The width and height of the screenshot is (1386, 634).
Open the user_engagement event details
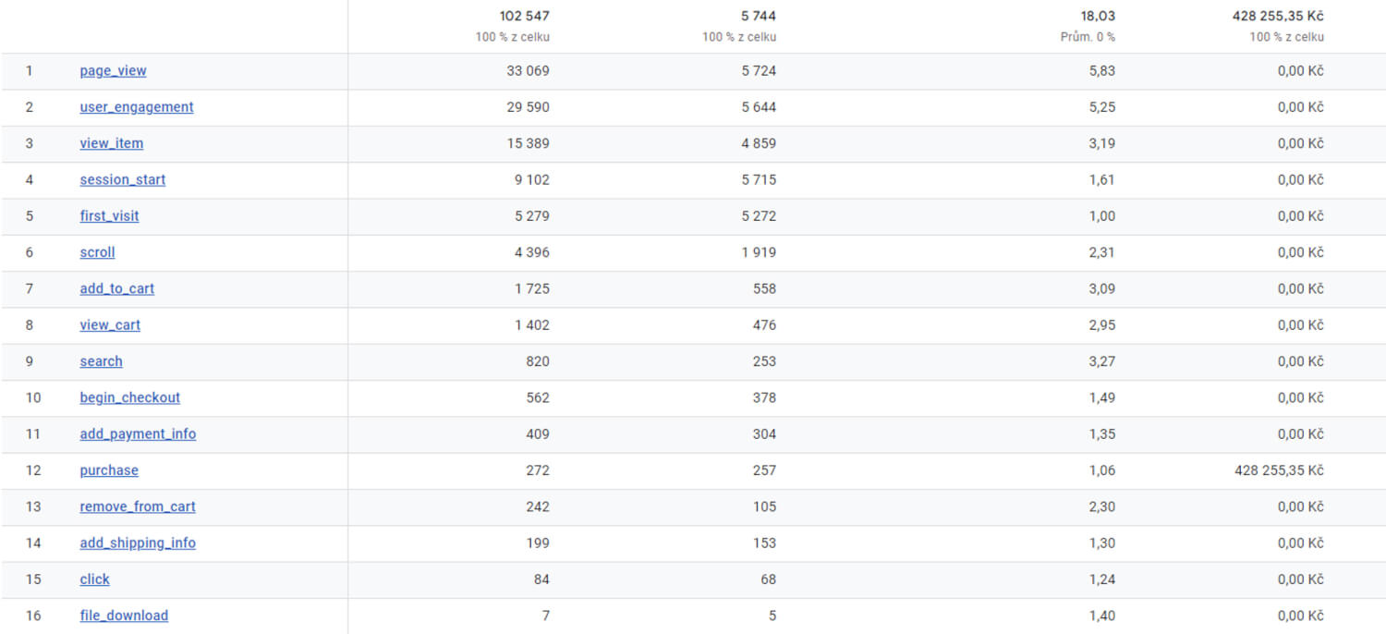coord(136,106)
